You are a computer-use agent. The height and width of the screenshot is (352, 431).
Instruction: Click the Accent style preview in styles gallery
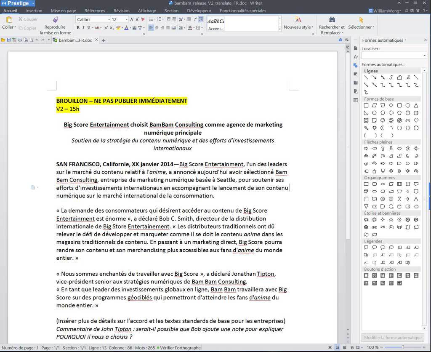[216, 24]
